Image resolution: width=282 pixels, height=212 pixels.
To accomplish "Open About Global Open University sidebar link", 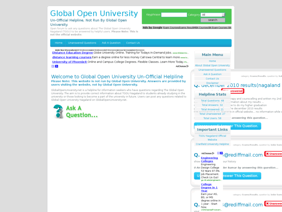I will click(213, 65).
